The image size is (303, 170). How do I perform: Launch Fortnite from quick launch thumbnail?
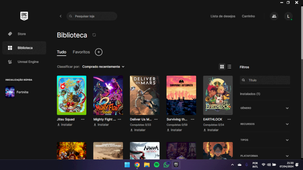click(10, 92)
